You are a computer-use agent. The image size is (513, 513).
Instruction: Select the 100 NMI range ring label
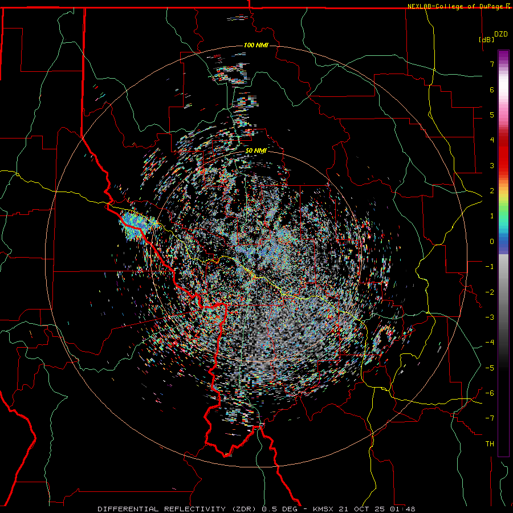coord(256,45)
